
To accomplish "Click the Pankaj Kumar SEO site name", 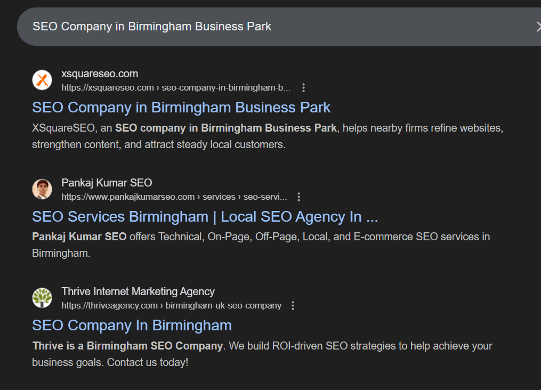I will [x=106, y=183].
